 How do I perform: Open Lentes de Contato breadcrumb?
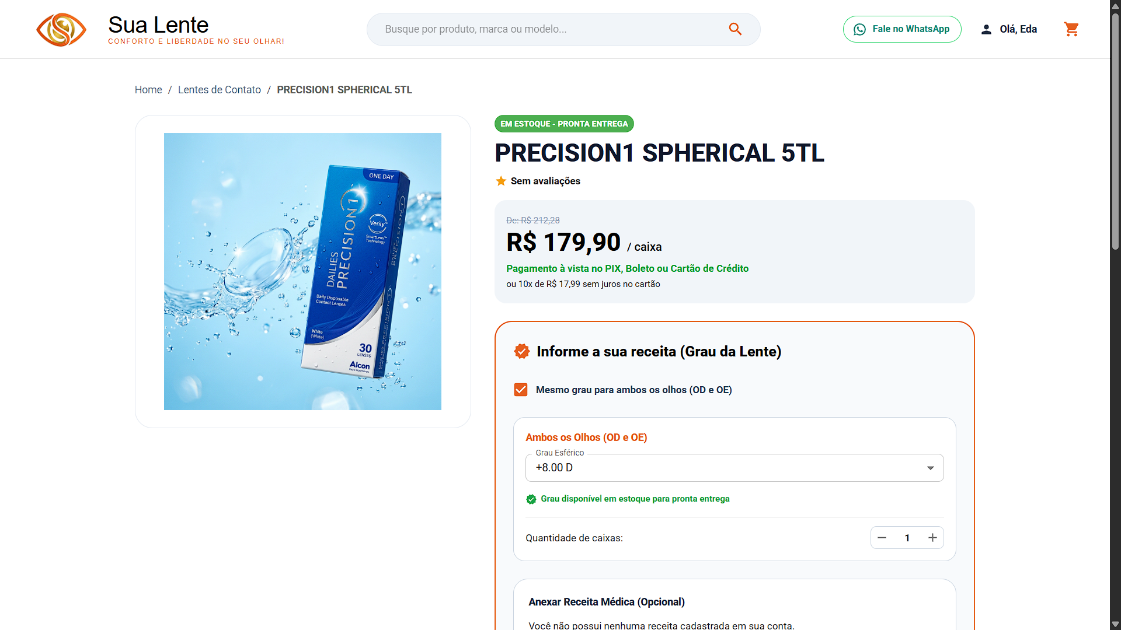tap(220, 90)
